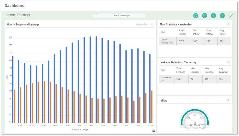This screenshot has height=136, width=239.
Task: Click Max Inflow value 282
Action: [x=208, y=41]
